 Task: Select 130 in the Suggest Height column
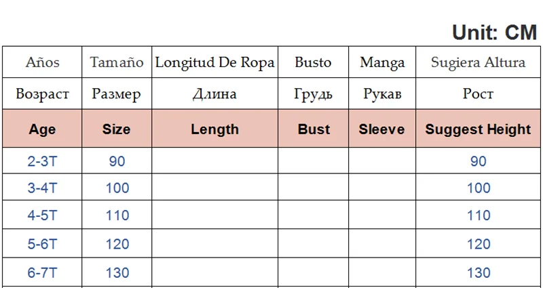[x=479, y=272]
